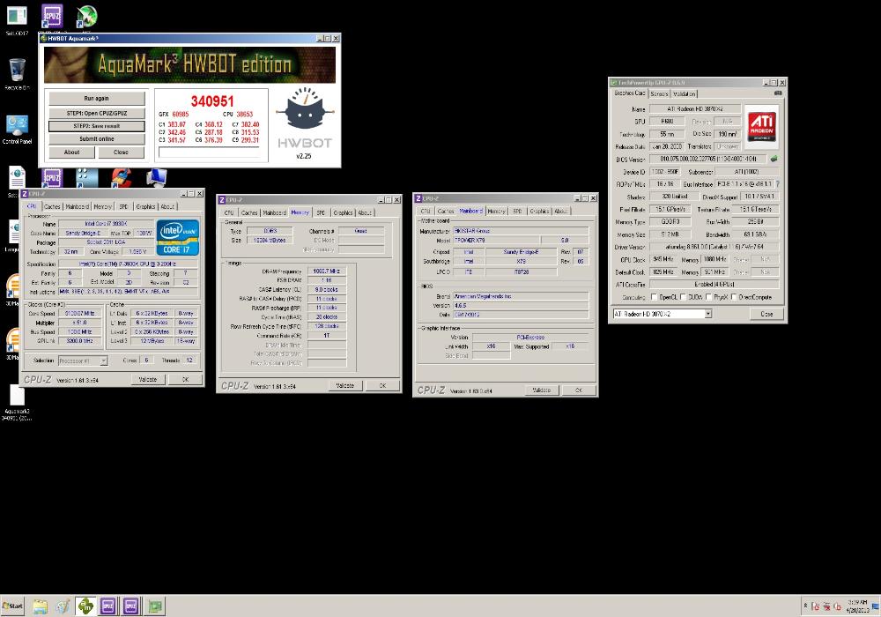Click the GPU-Z BIOS save chip icon
This screenshot has height=617, width=881.
click(774, 159)
